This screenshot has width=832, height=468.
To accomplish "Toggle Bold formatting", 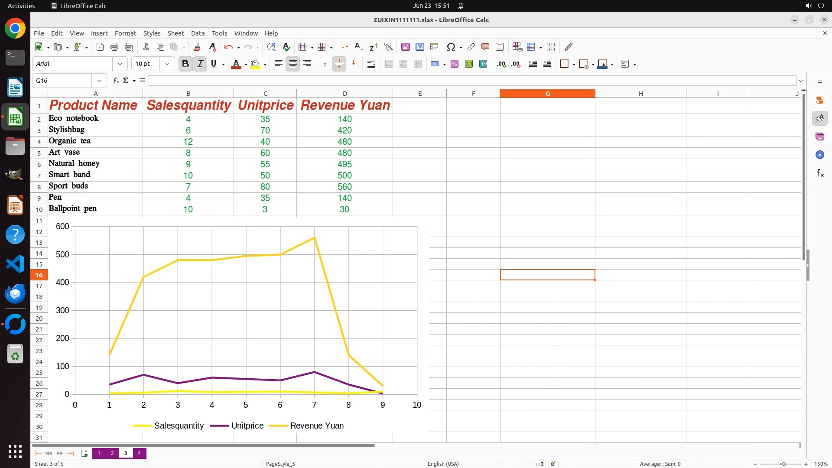I will point(185,64).
